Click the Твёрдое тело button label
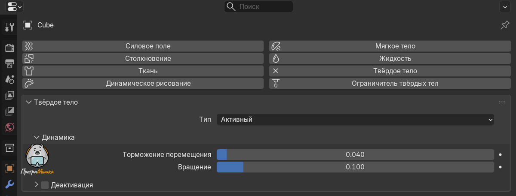Viewport: 516px width, 196px height. [395, 71]
